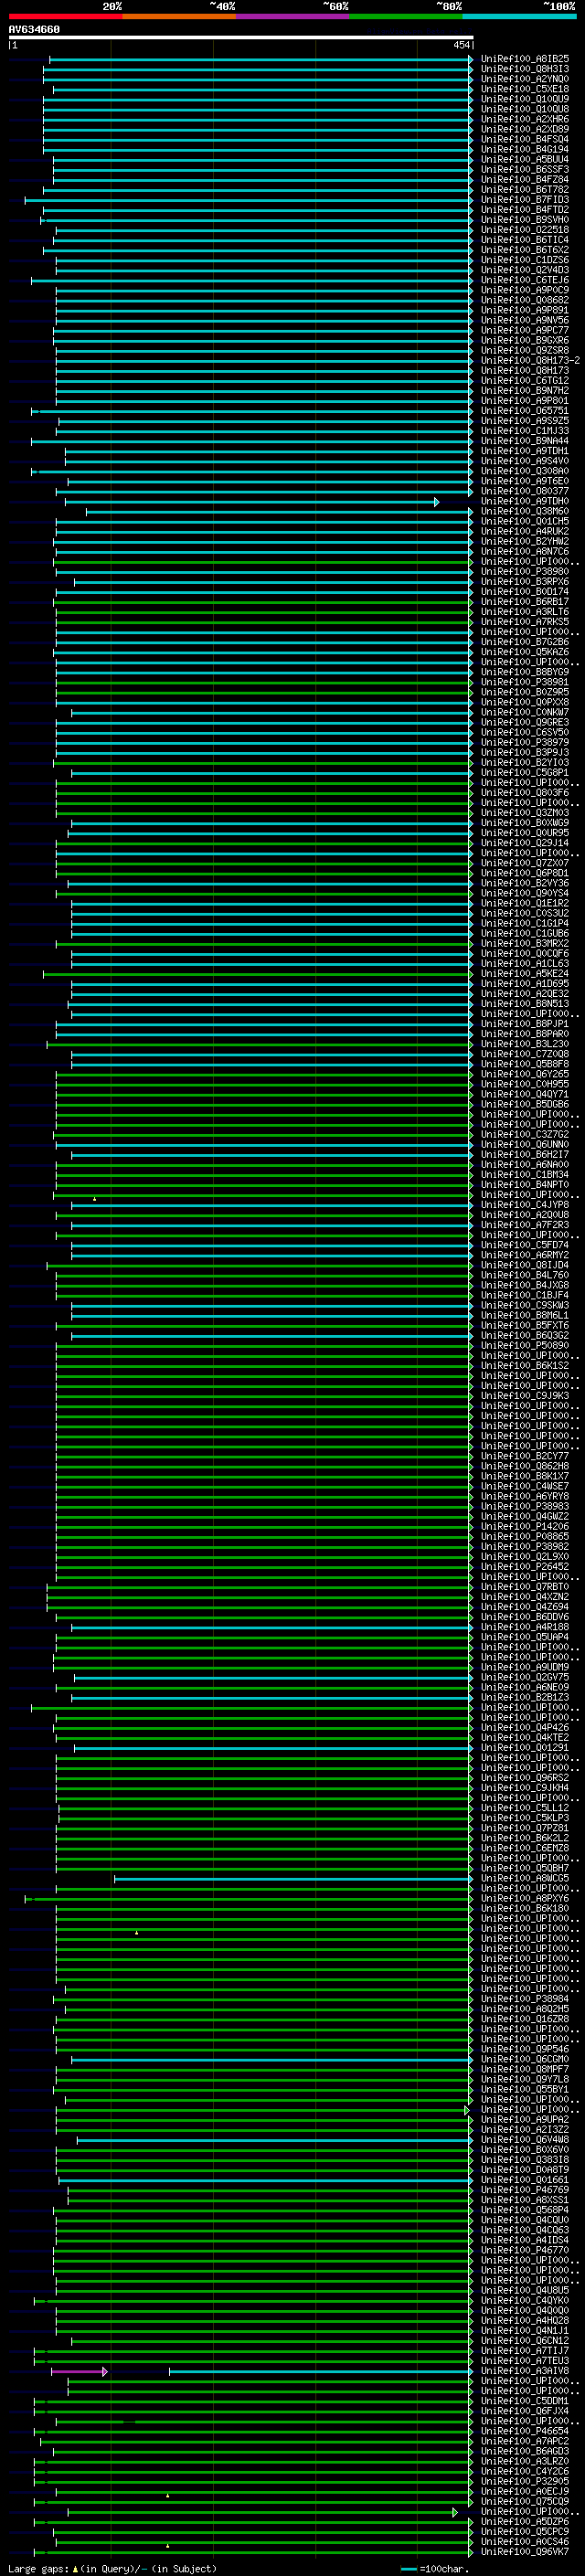The width and height of the screenshot is (585, 2576).
Task: Select hit UniRef100_C0NKW7
Action: (x=525, y=713)
